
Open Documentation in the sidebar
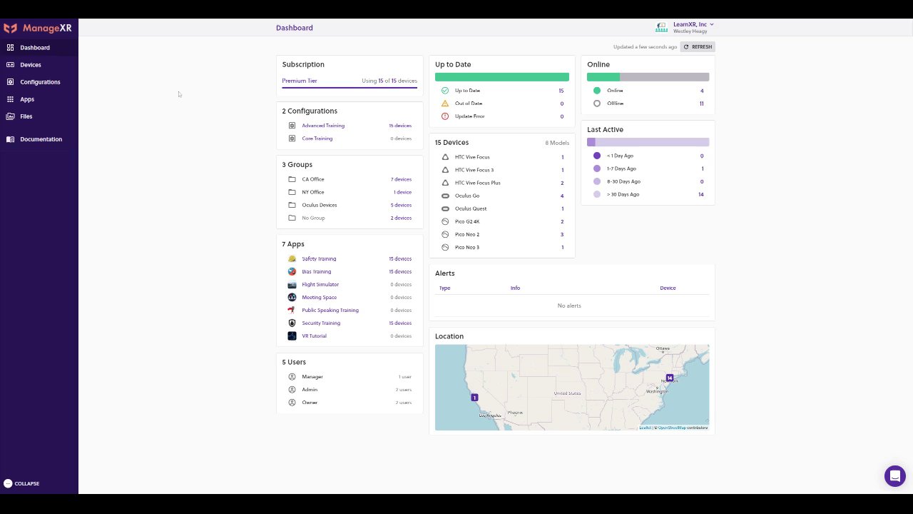[x=39, y=139]
